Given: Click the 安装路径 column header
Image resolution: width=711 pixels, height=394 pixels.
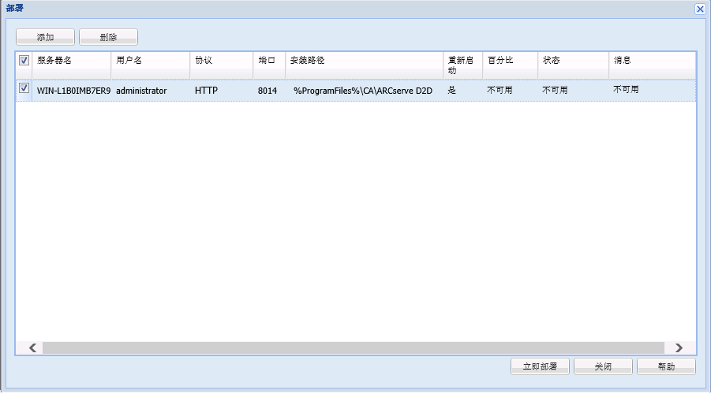Looking at the screenshot, I should (x=364, y=65).
